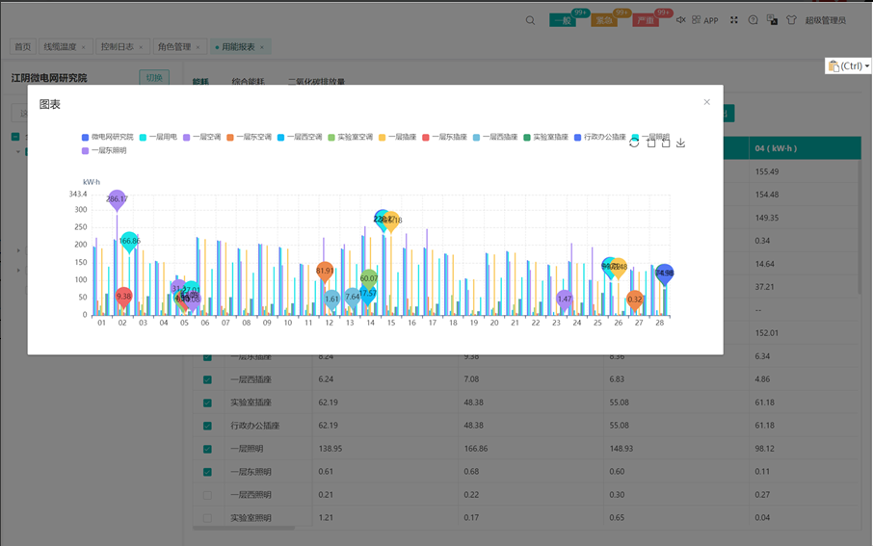
Task: Switch language with the translate icon
Action: pos(772,20)
